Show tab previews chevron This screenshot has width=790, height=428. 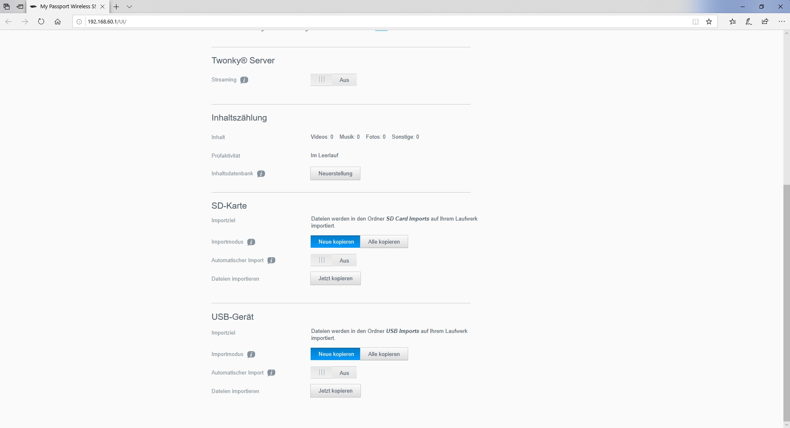coord(129,7)
